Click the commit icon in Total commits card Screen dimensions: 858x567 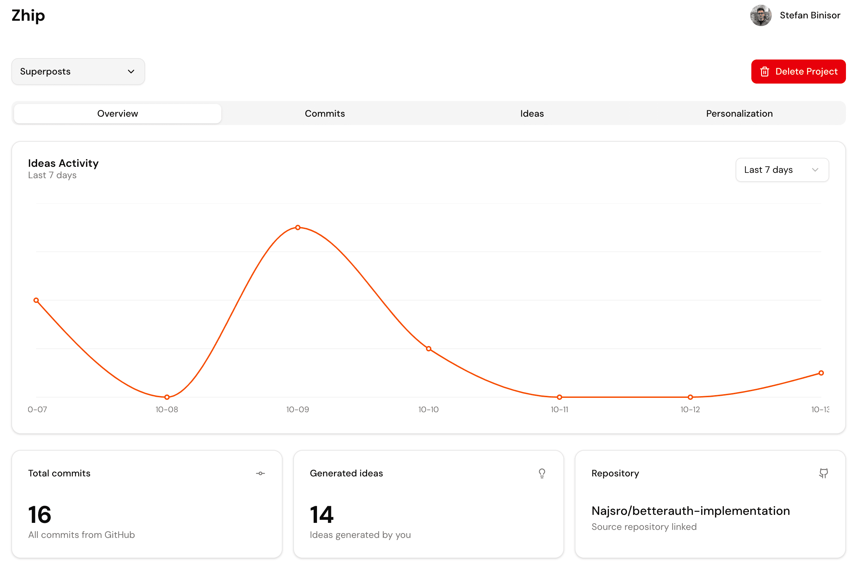point(260,473)
